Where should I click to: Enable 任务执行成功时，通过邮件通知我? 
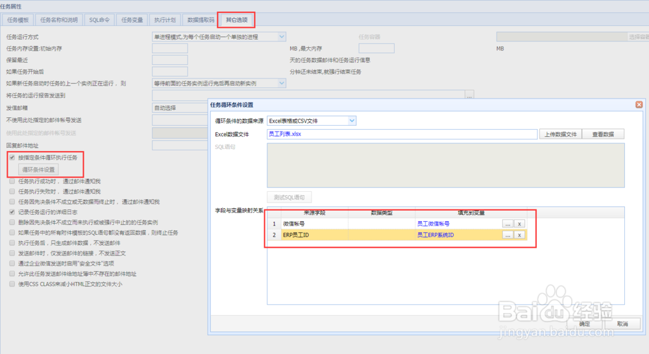click(x=12, y=181)
